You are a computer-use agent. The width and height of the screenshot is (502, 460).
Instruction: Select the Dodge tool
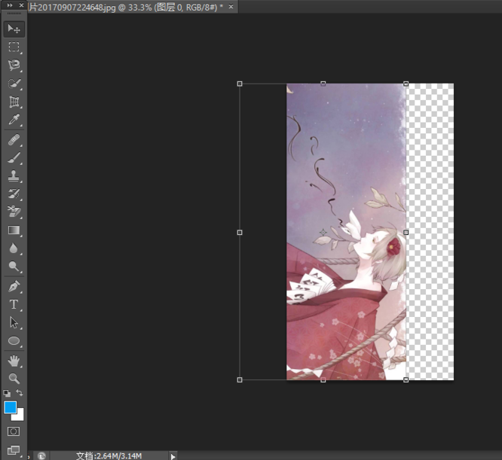(14, 266)
